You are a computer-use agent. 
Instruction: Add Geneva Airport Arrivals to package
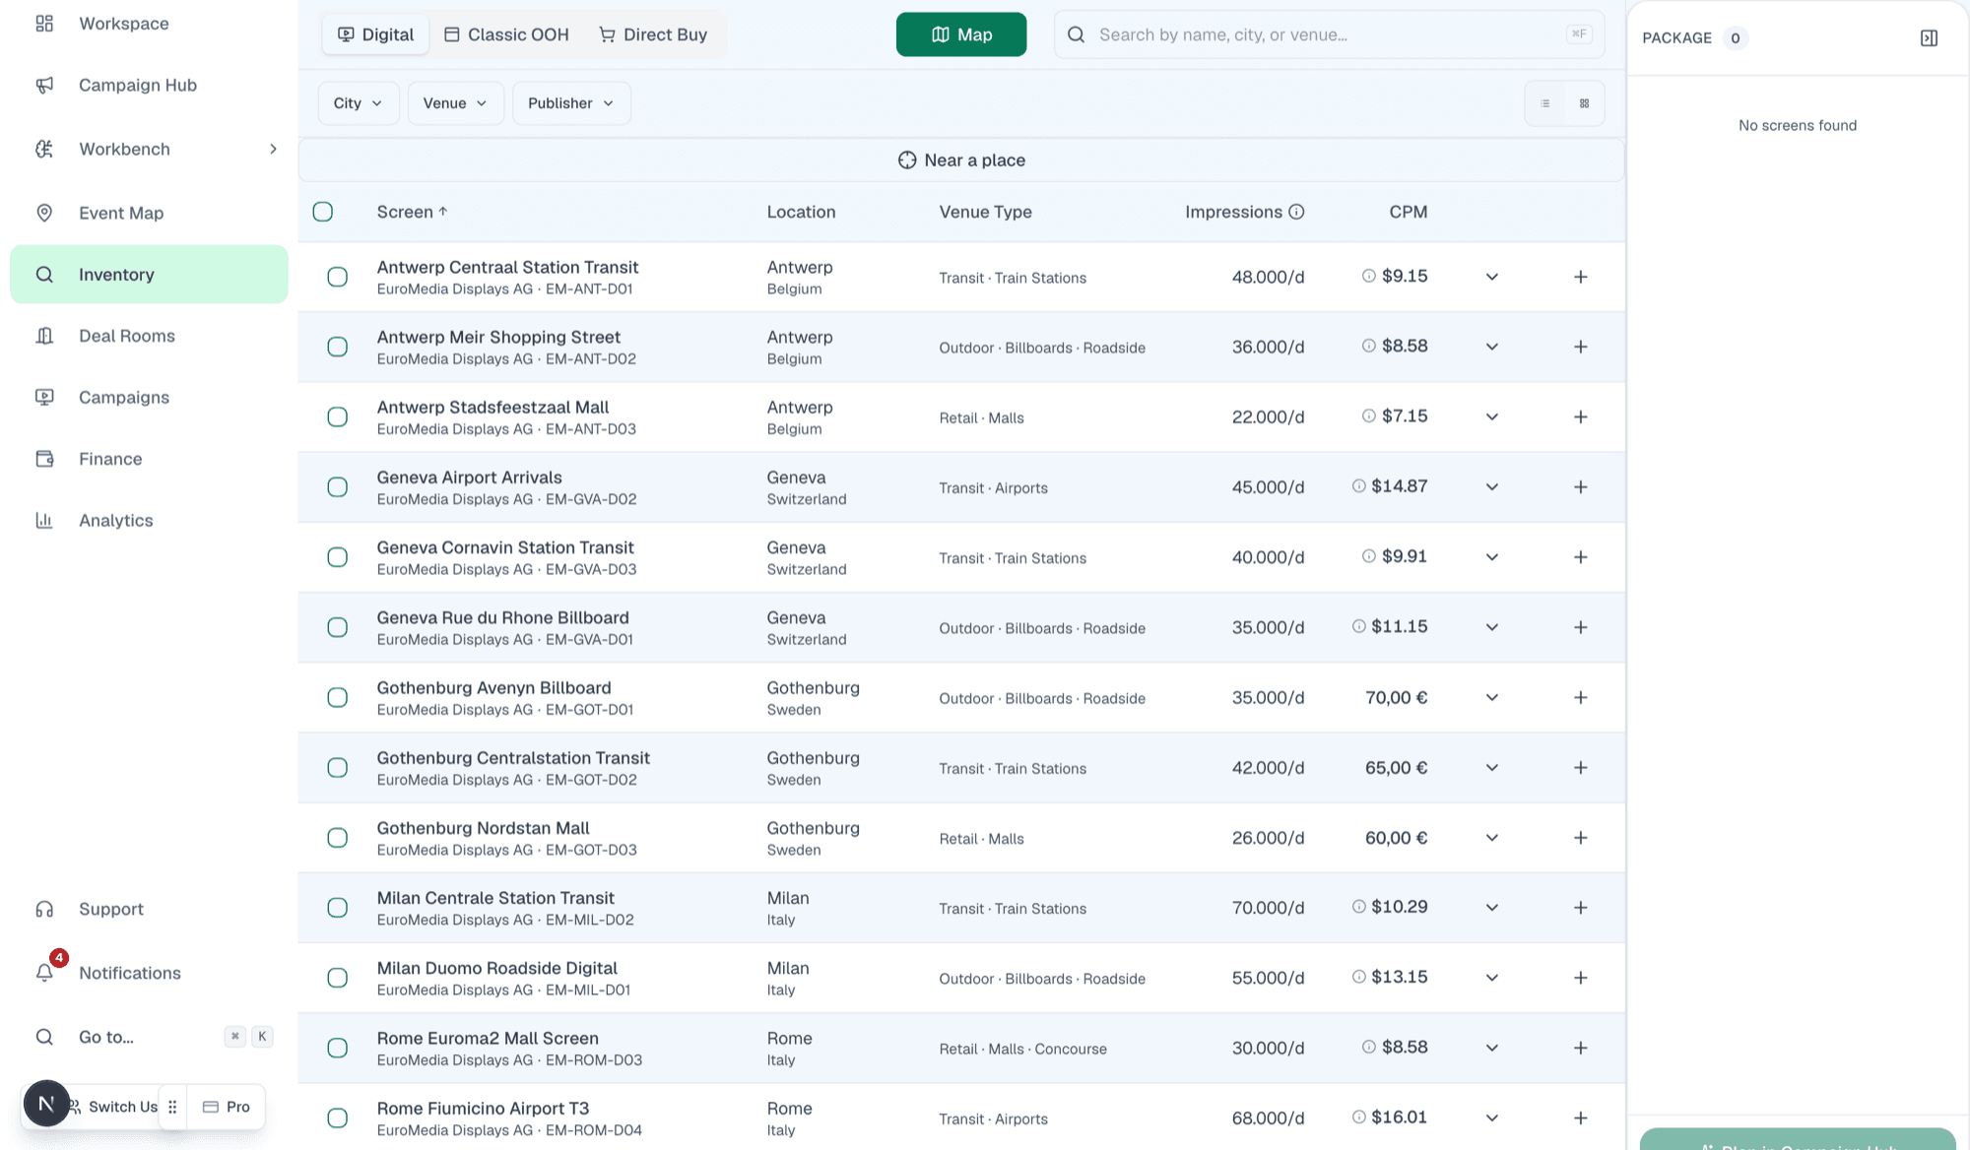click(x=1581, y=487)
